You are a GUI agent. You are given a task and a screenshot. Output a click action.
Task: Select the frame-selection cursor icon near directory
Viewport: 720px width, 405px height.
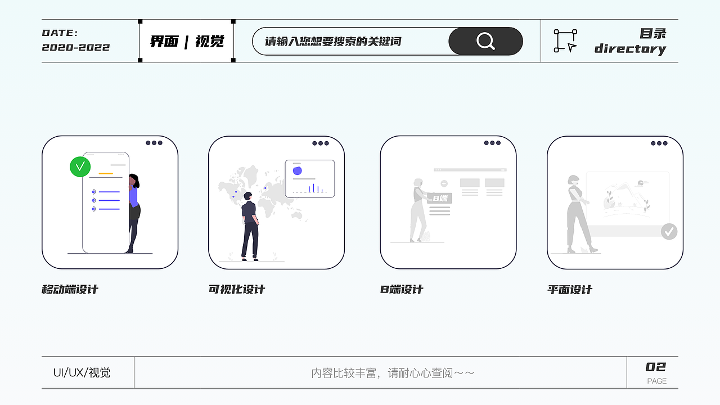click(x=564, y=41)
